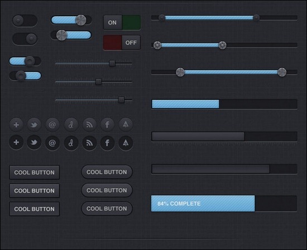The image size is (307, 250).
Task: Click the square handle on the top thin slider
Action: pyautogui.click(x=112, y=63)
